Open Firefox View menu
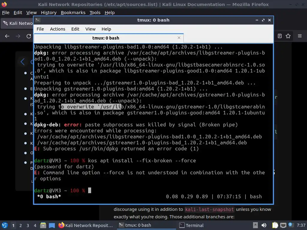Screen dimensions: 307x230 click(31, 13)
